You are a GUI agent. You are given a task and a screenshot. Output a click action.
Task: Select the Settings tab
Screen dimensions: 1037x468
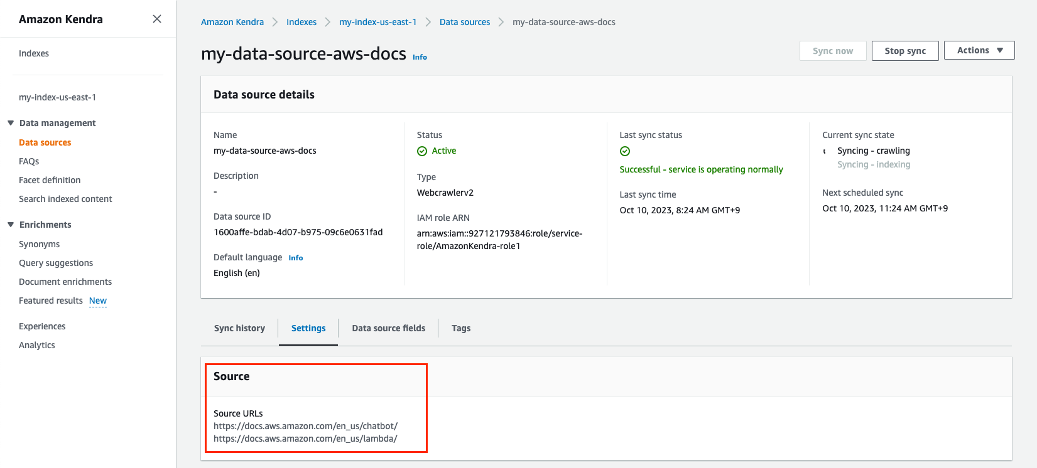coord(308,328)
